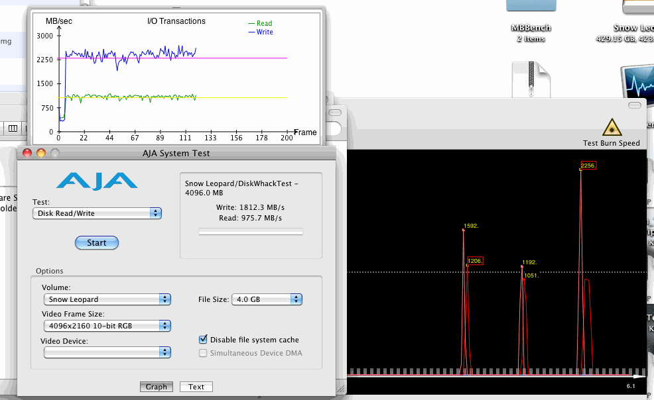
Task: Toggle the toolbar pill button above Test Burn Speed
Action: [634, 105]
